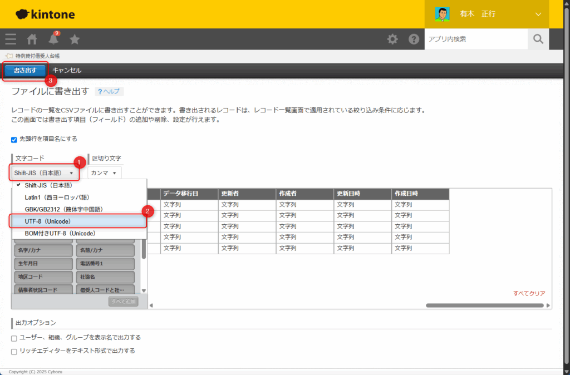
Task: Click the help question mark icon
Action: [x=414, y=39]
